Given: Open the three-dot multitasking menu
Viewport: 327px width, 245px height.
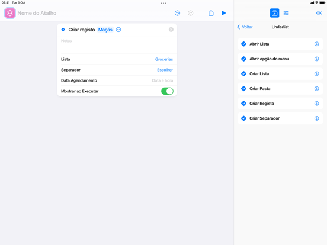Looking at the screenshot, I should (x=163, y=3).
